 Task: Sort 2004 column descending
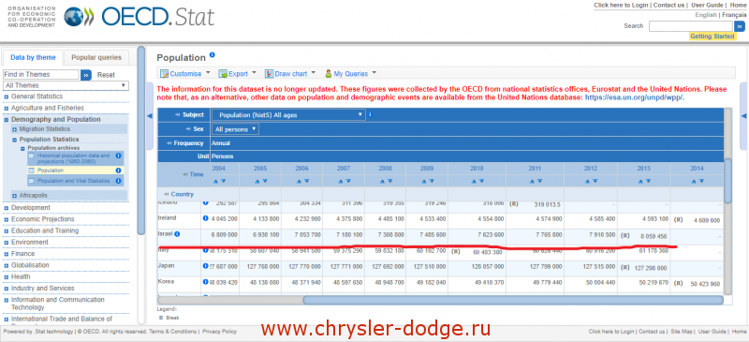tap(223, 181)
